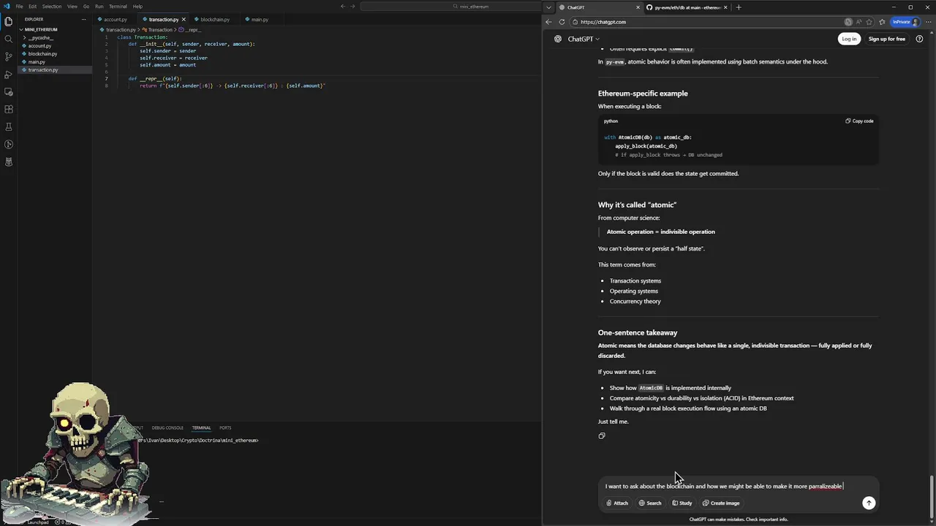Expand the __pycache__ folder
Image resolution: width=936 pixels, height=526 pixels.
pyautogui.click(x=40, y=38)
